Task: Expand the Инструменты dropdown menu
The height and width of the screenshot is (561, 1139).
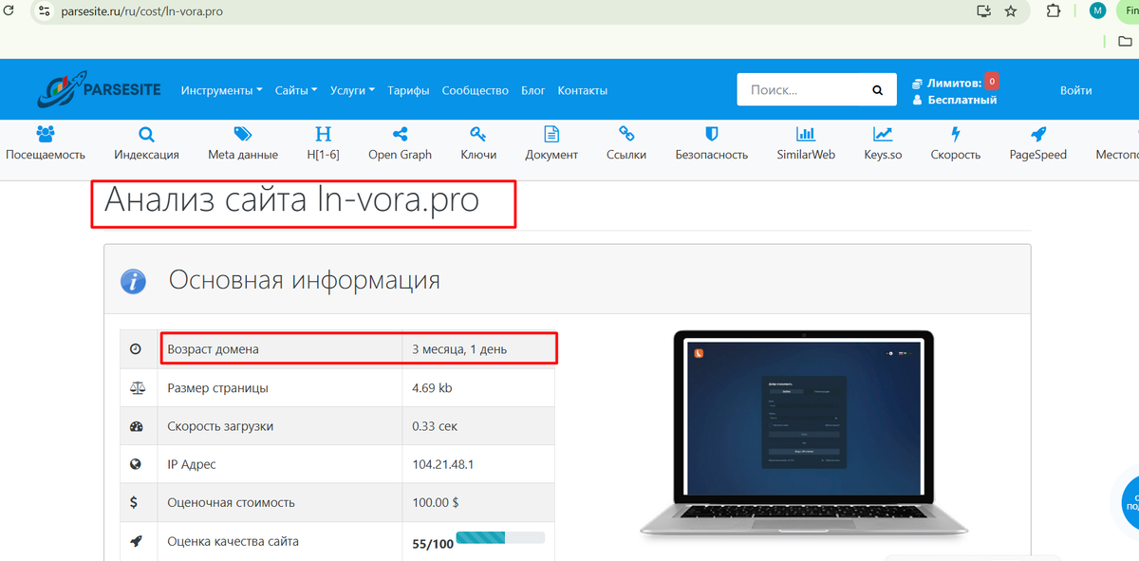Action: (221, 90)
